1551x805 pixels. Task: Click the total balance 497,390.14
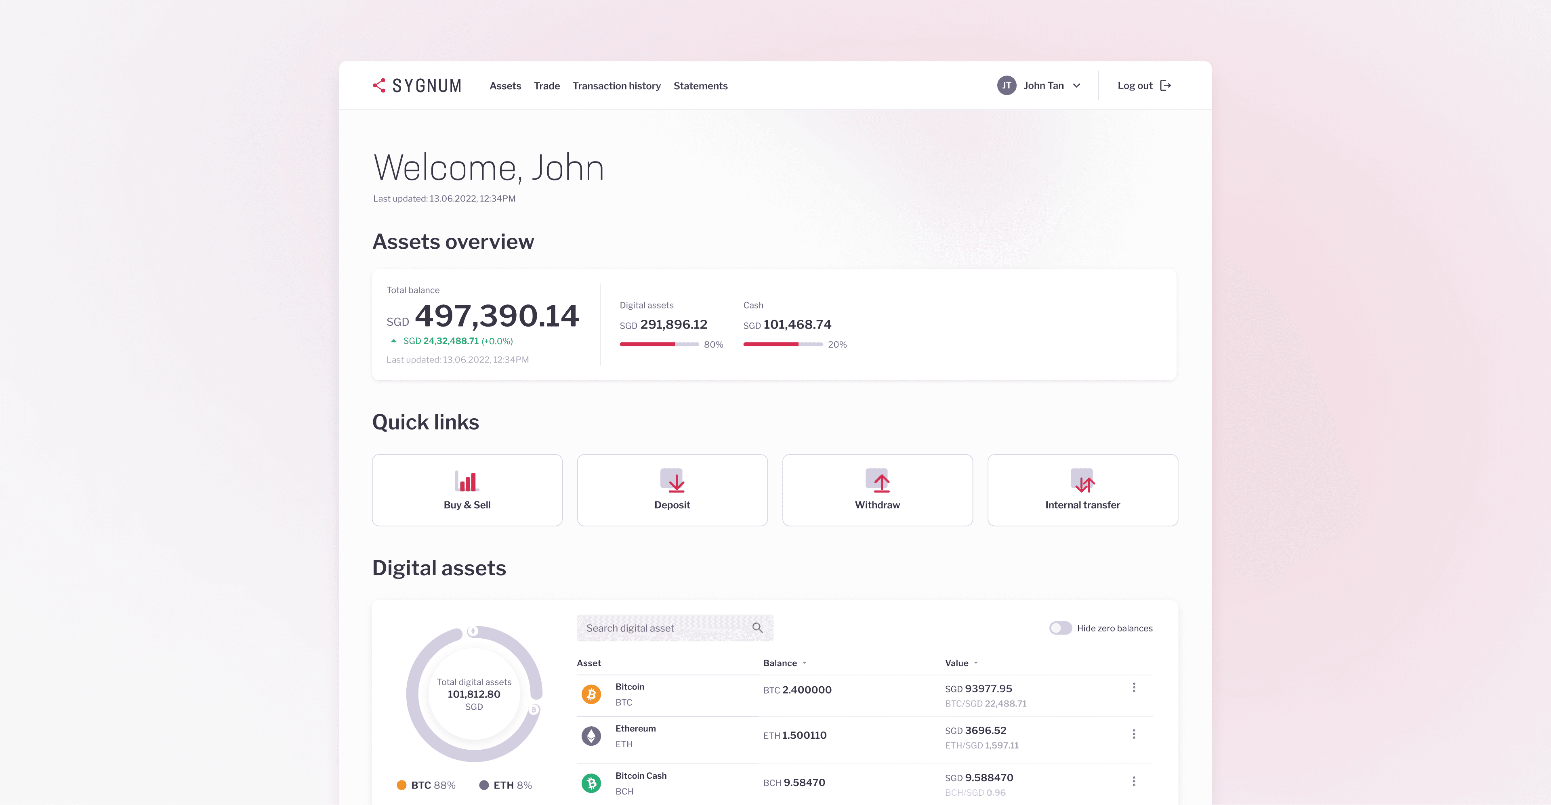pos(497,316)
